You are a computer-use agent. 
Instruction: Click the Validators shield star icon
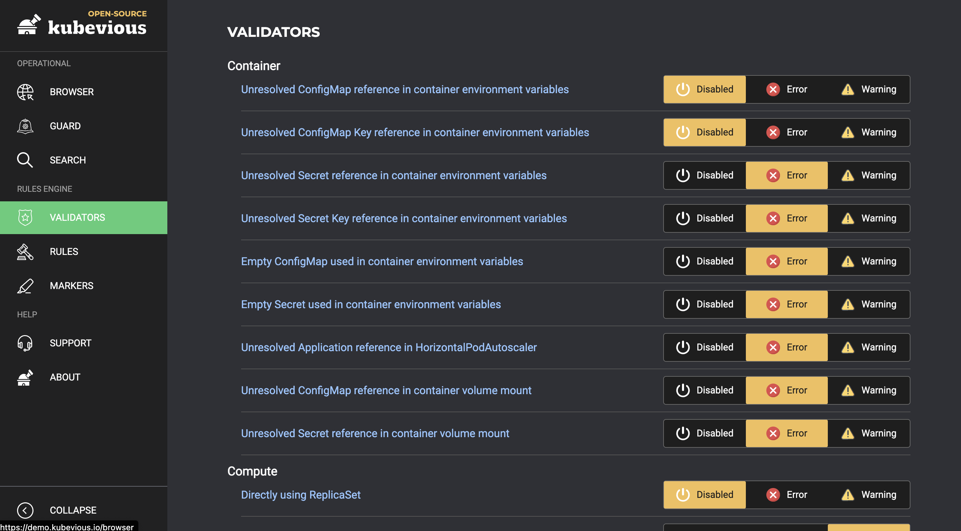[x=25, y=217]
